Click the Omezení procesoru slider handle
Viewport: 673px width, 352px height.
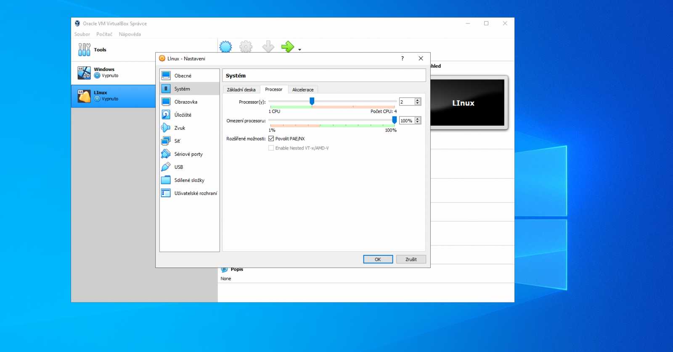tap(394, 120)
